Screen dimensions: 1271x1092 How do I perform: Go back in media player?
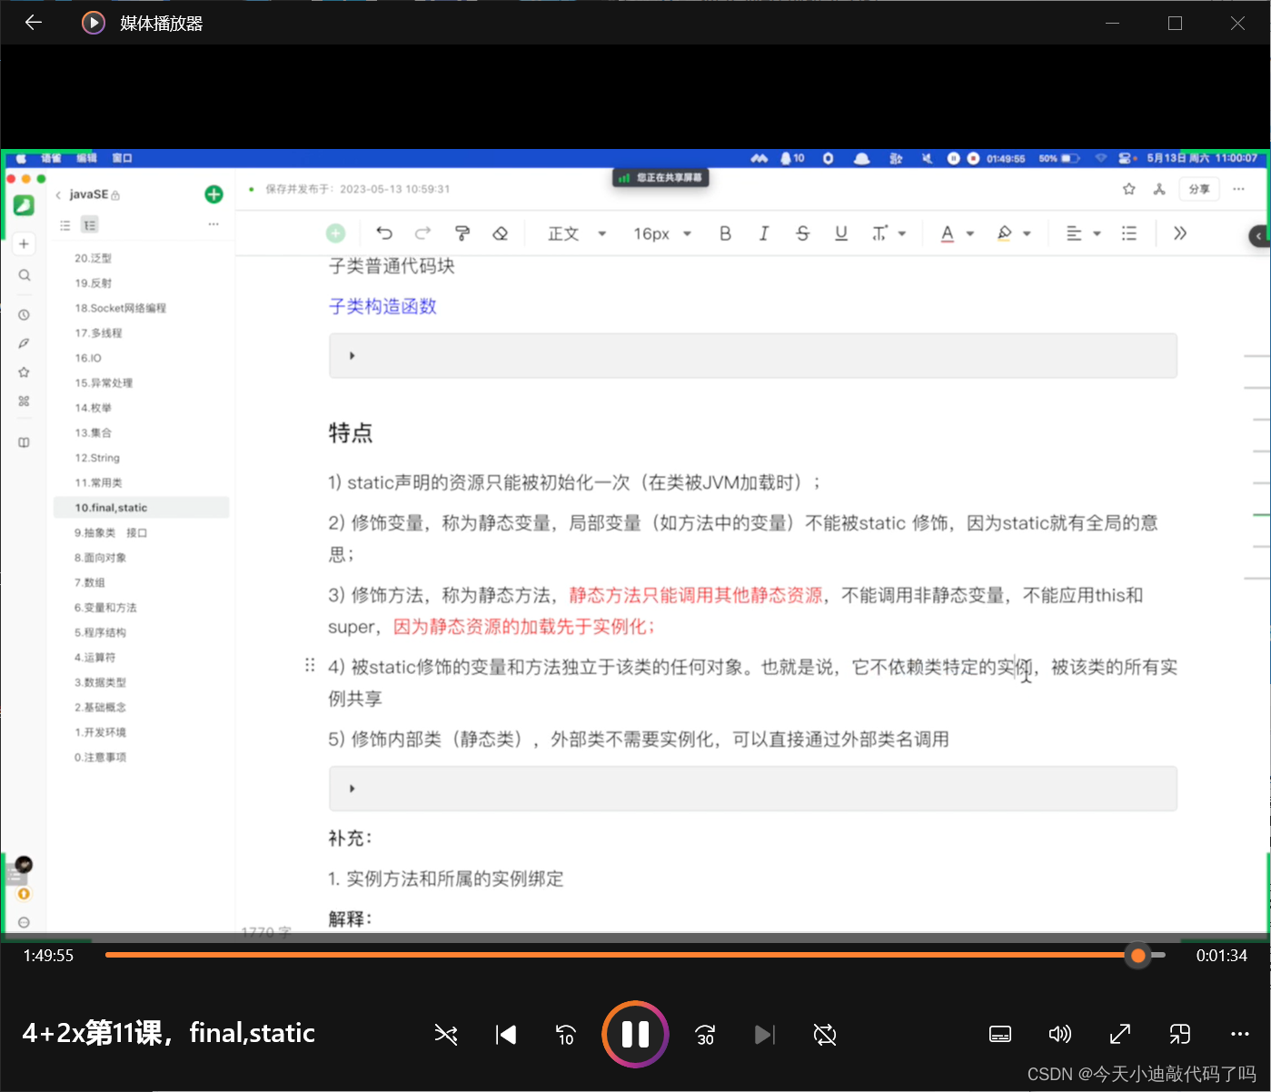[x=34, y=23]
